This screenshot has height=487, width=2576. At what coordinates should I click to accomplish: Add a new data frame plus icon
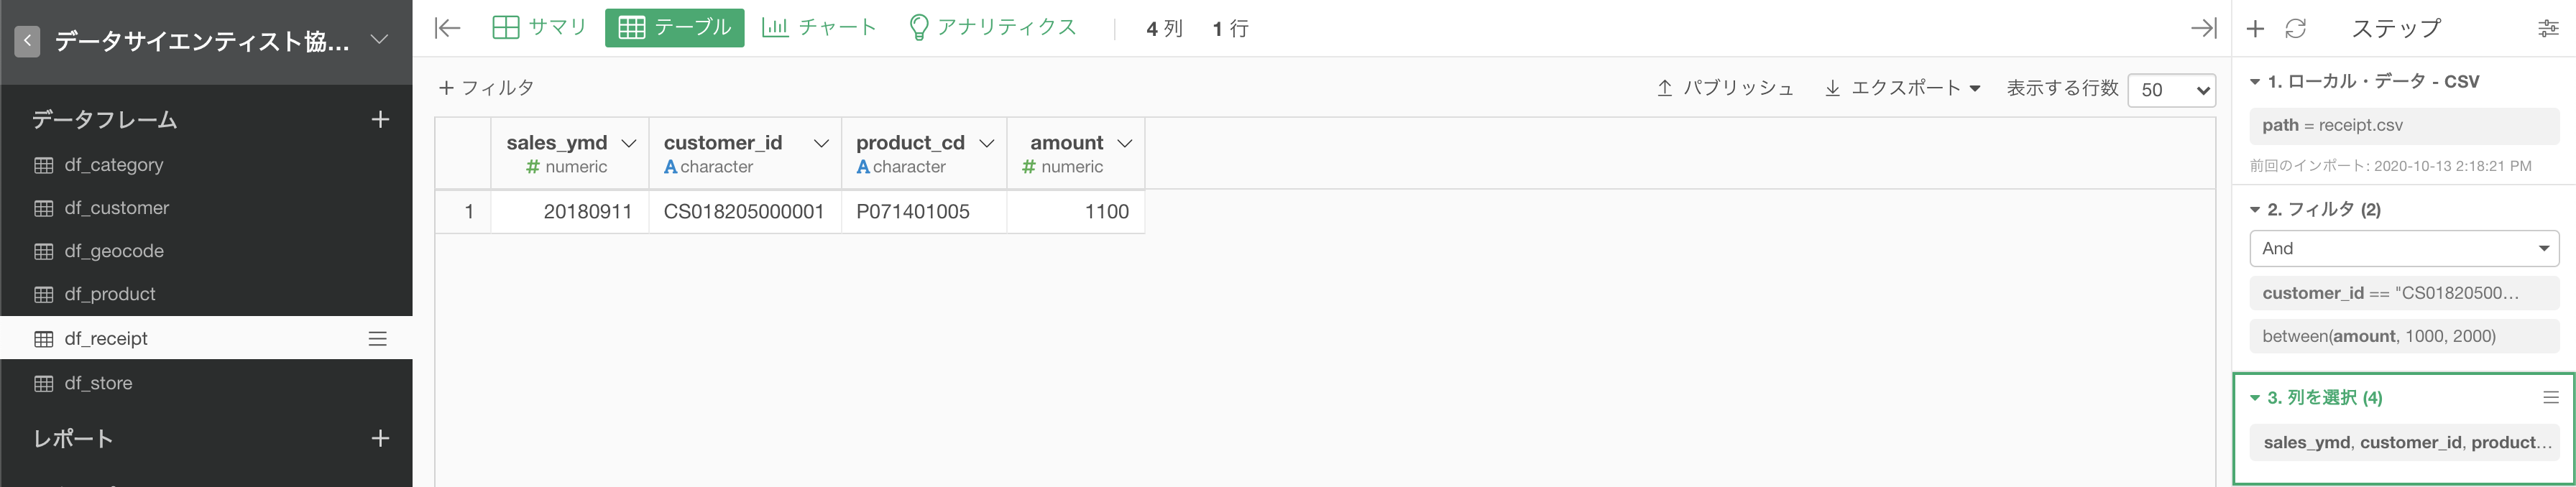380,120
